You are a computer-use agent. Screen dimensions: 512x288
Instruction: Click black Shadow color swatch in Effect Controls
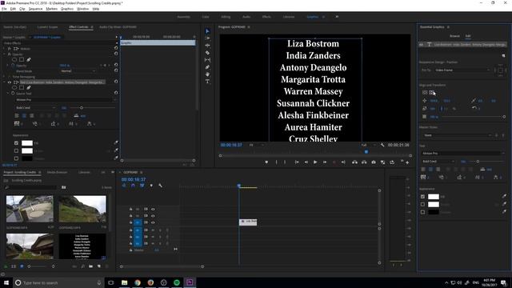pyautogui.click(x=26, y=158)
